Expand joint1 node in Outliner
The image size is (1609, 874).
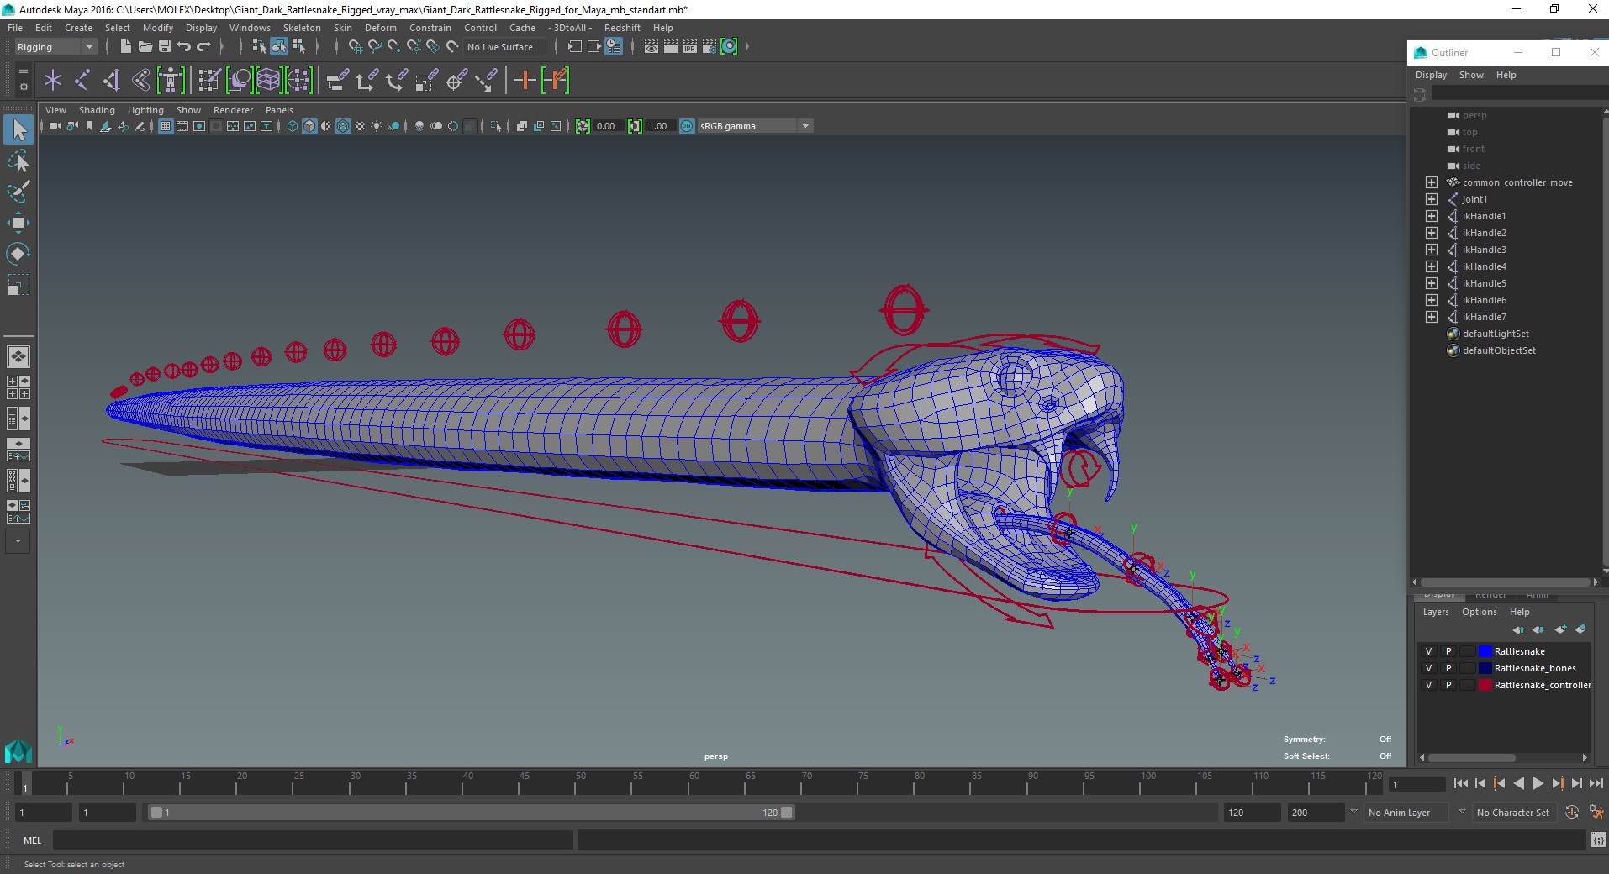point(1432,199)
